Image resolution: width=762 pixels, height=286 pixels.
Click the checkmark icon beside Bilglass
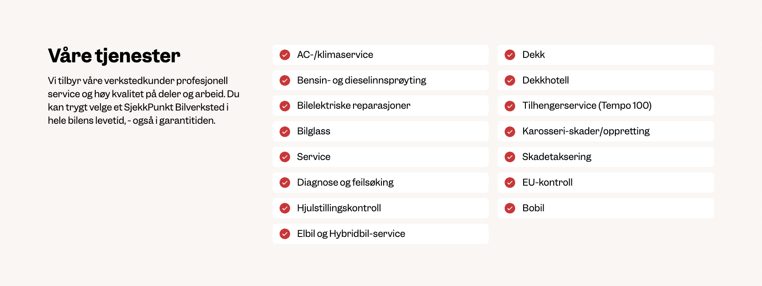click(285, 131)
